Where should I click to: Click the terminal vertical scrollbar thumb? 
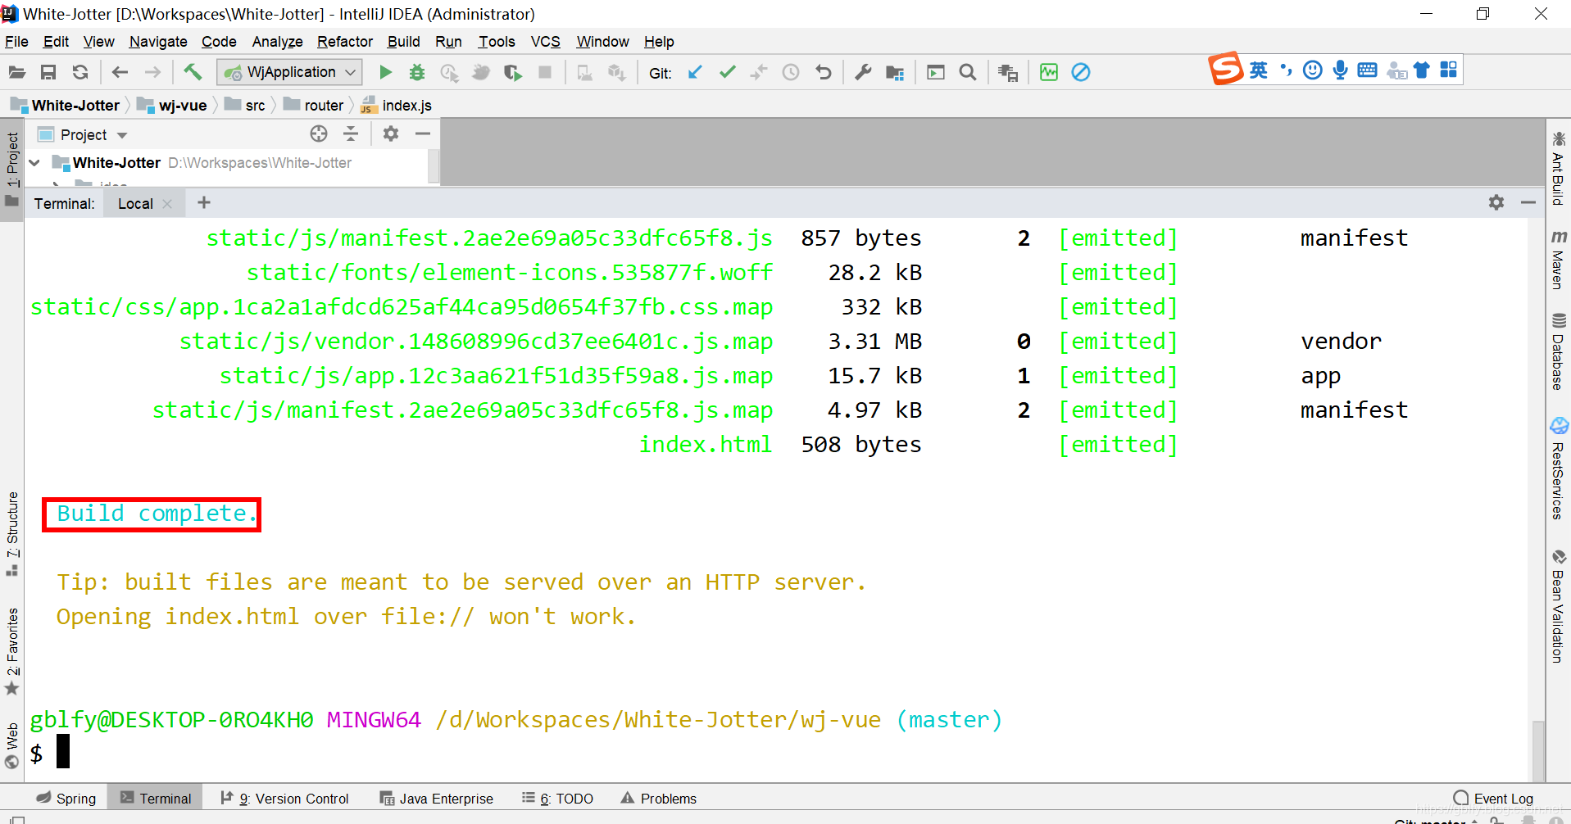[x=1537, y=749]
